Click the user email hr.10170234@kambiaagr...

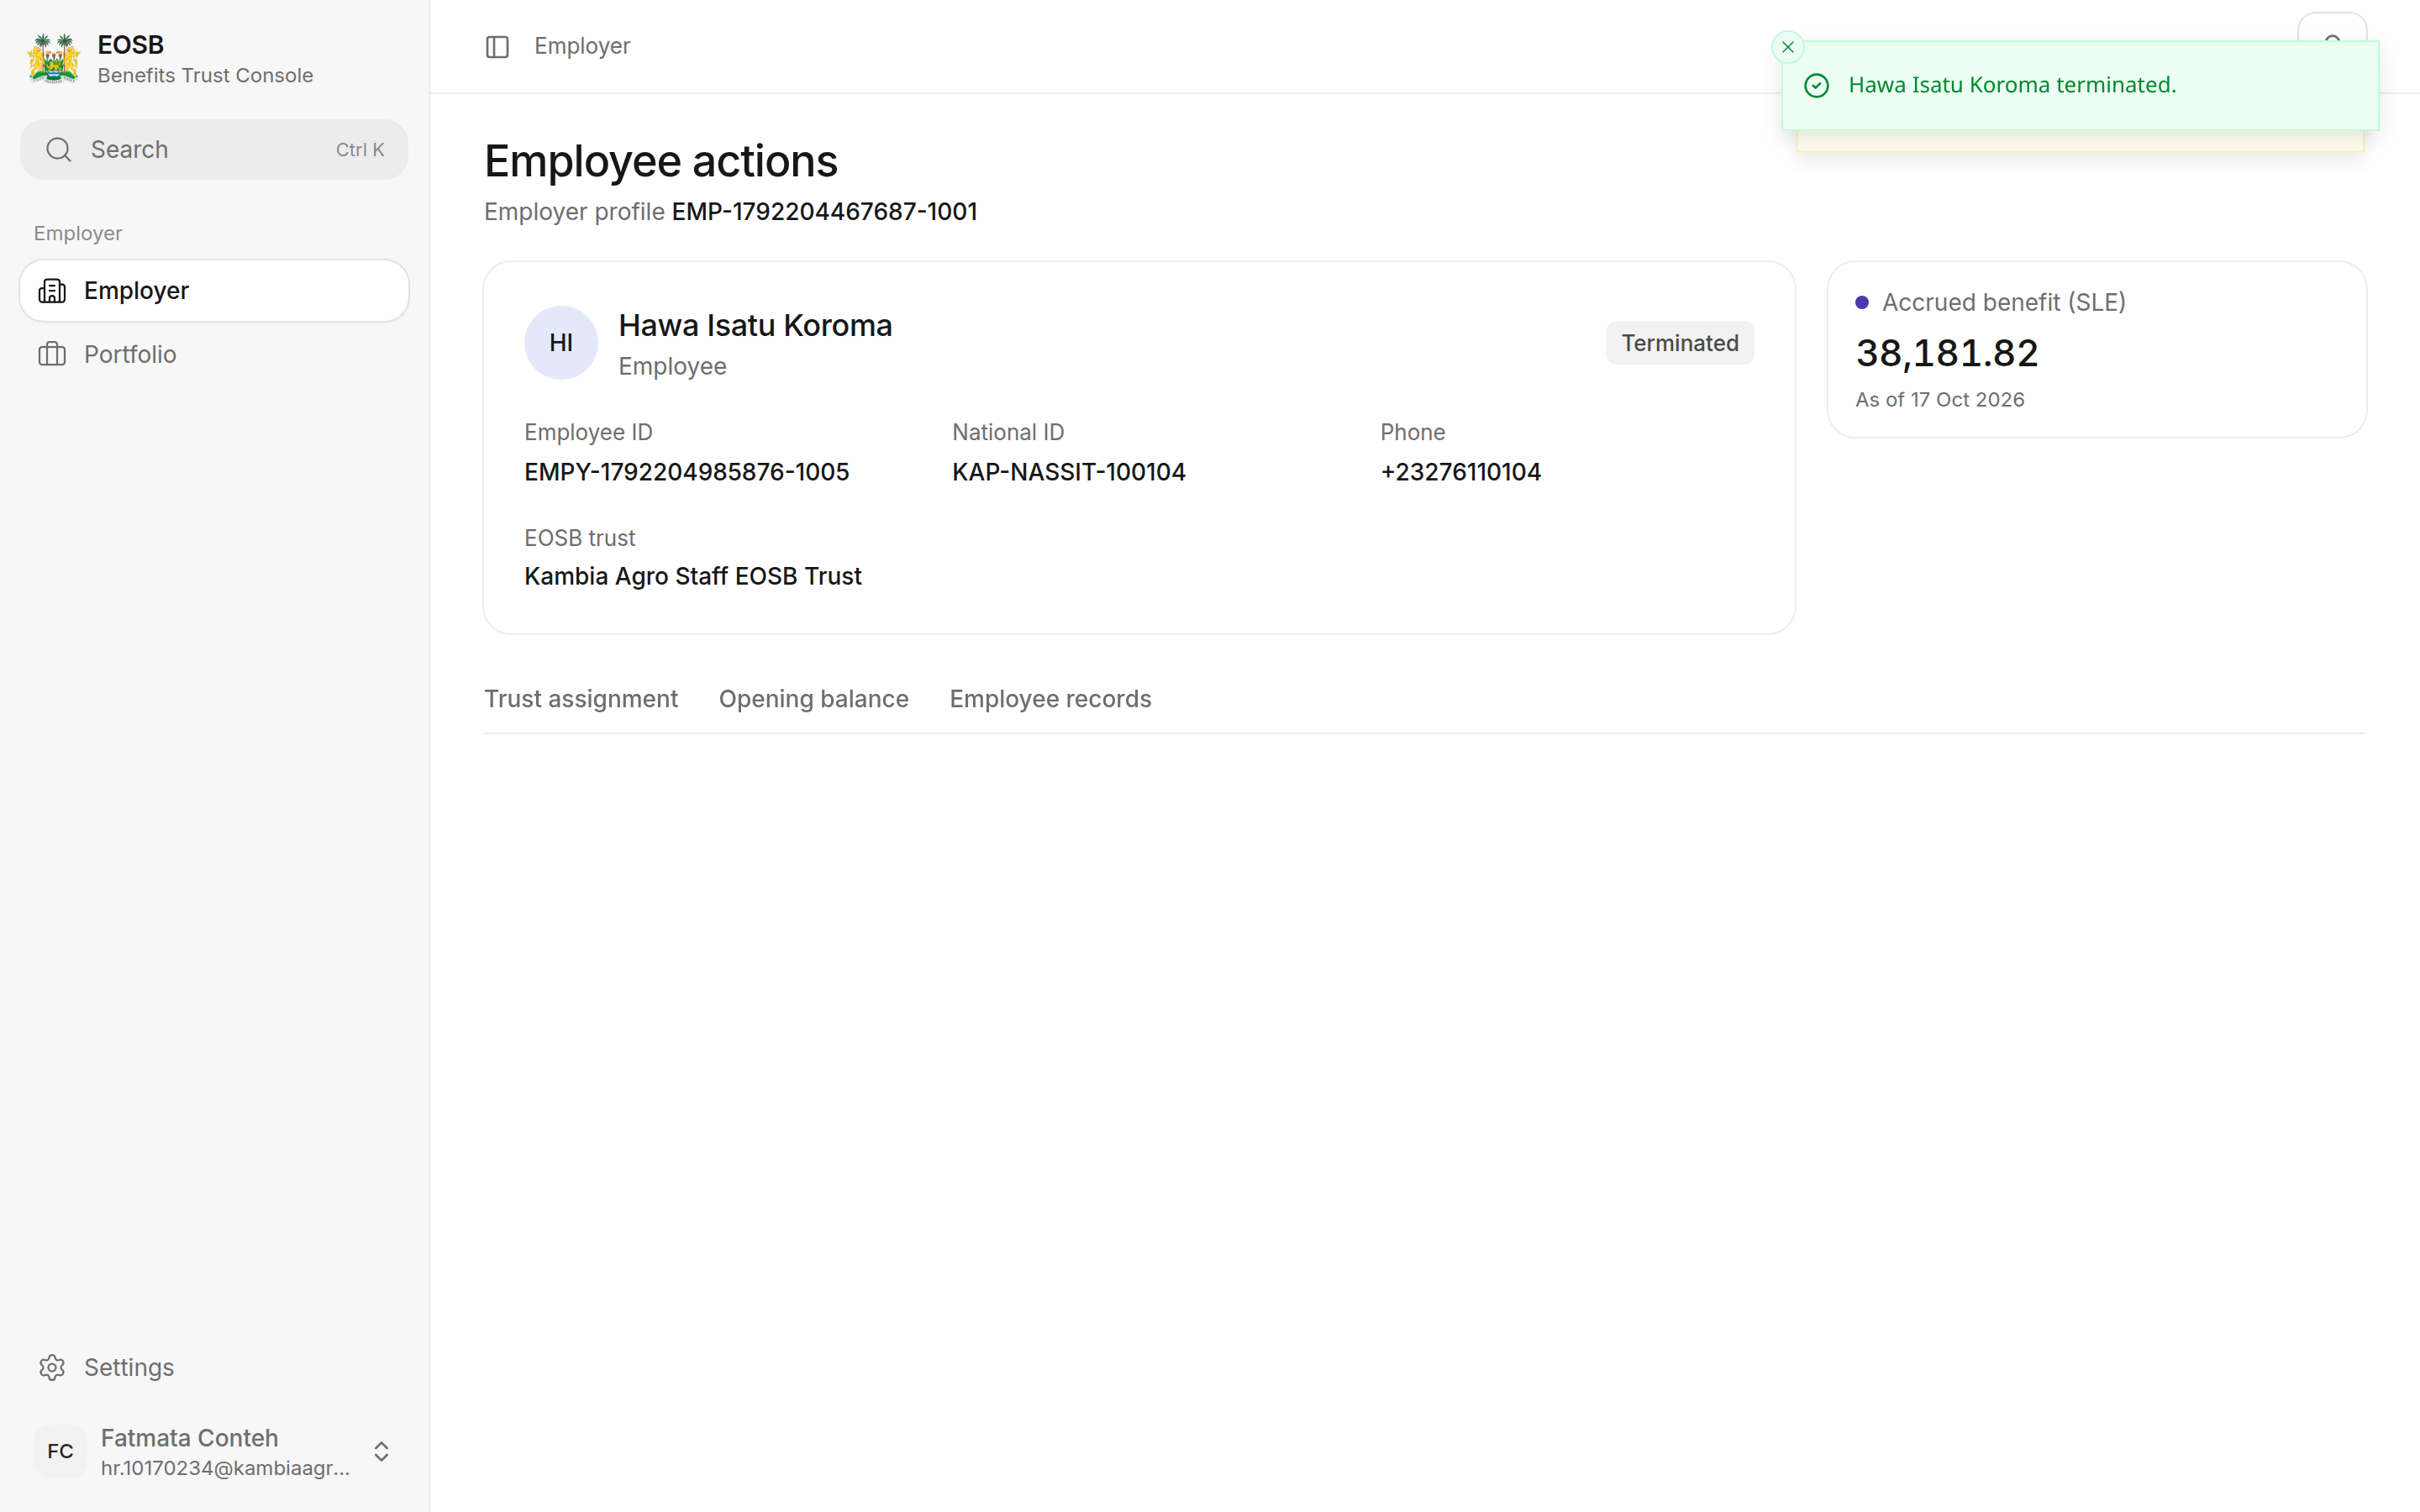coord(225,1468)
